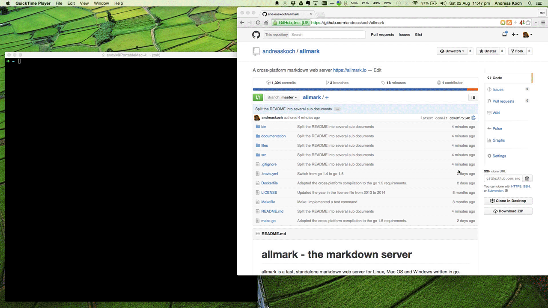Click the browser home icon

pos(266,23)
